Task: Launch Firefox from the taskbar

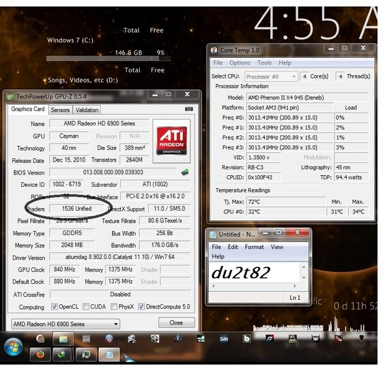Action: [x=40, y=355]
